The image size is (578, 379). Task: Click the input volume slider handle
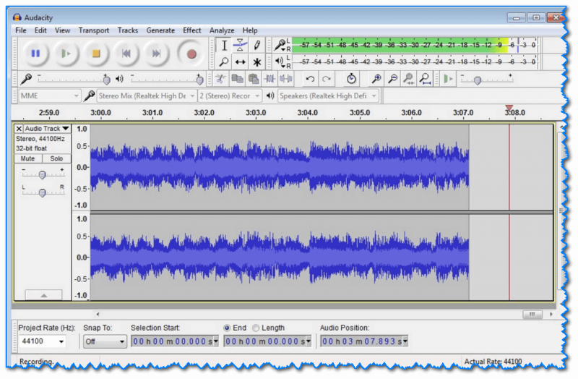[106, 80]
